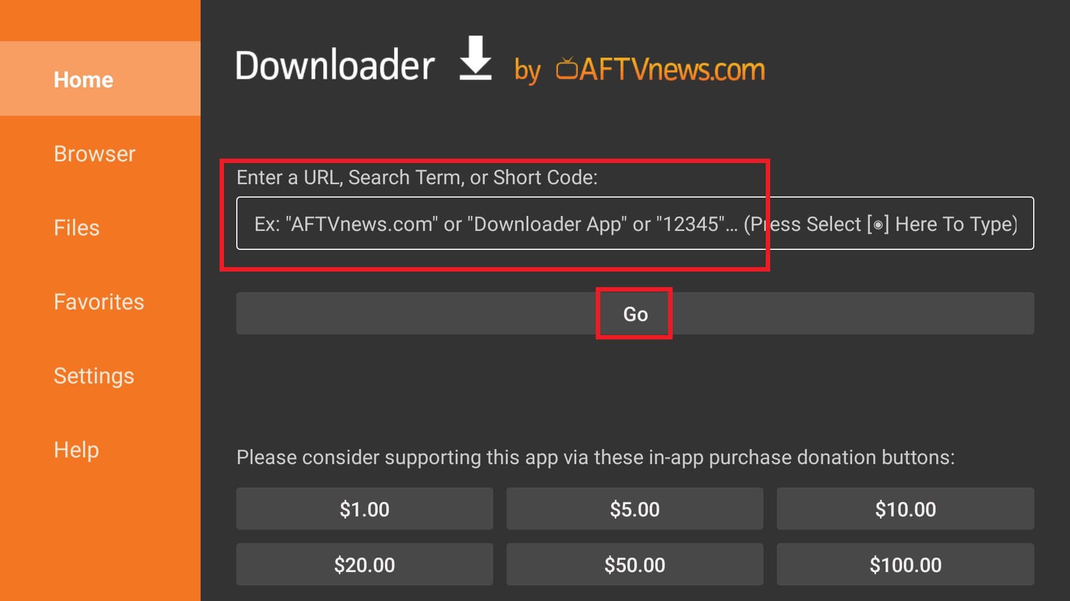The width and height of the screenshot is (1070, 601).
Task: Open the Browser section
Action: 94,154
